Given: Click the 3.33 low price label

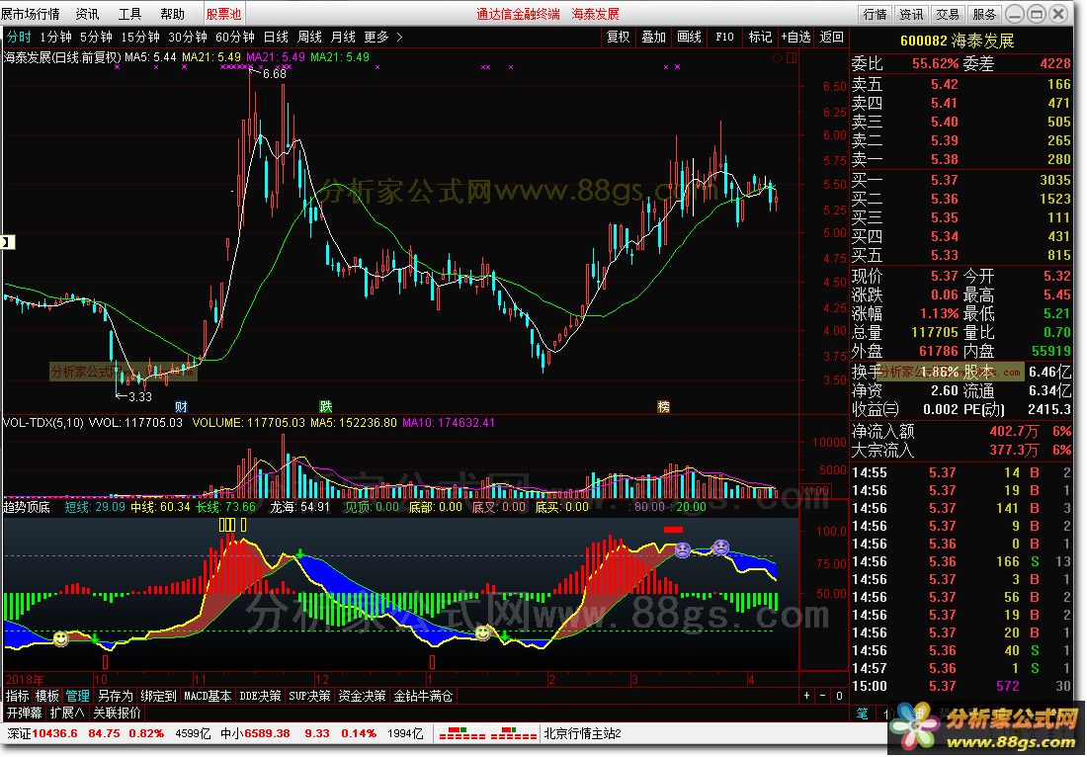Looking at the screenshot, I should point(140,396).
